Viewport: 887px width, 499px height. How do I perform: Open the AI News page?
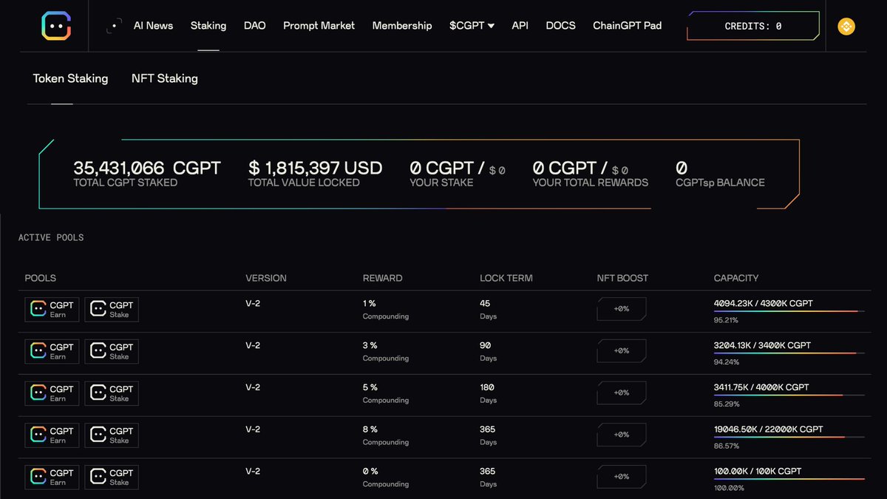[153, 26]
